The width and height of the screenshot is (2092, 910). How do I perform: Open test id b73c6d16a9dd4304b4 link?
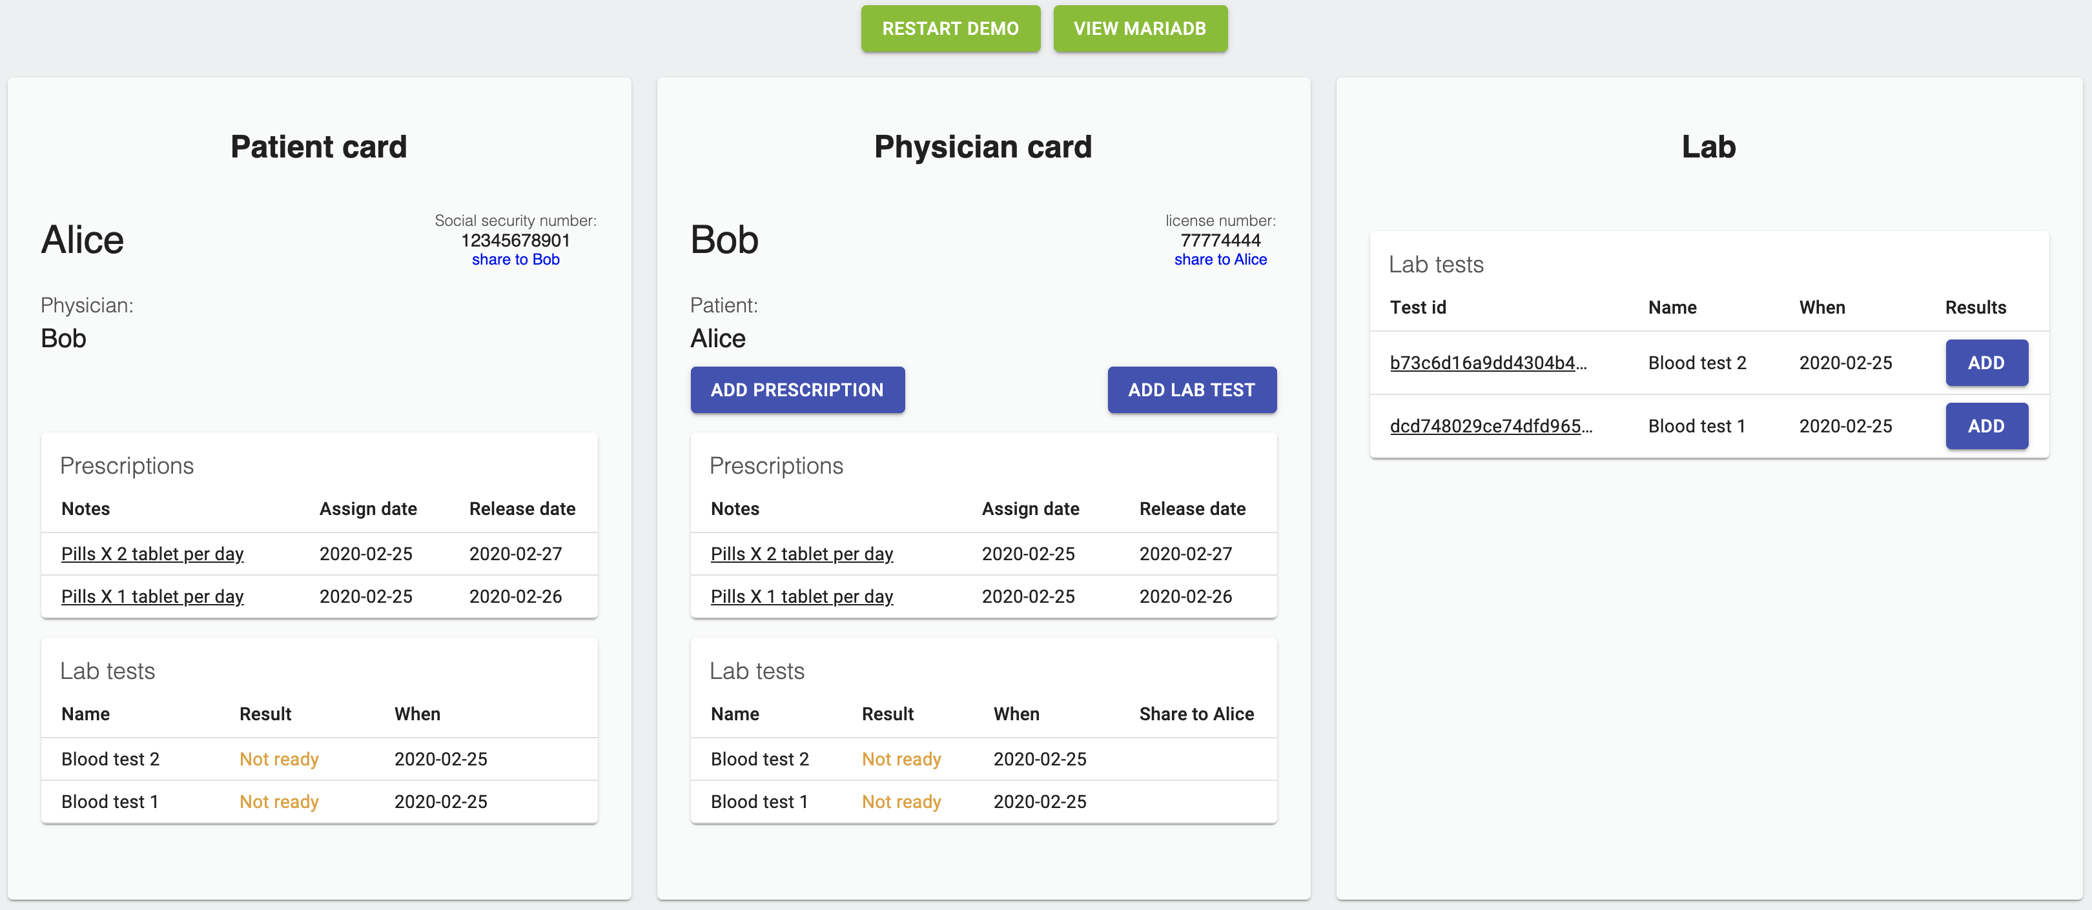pyautogui.click(x=1487, y=363)
